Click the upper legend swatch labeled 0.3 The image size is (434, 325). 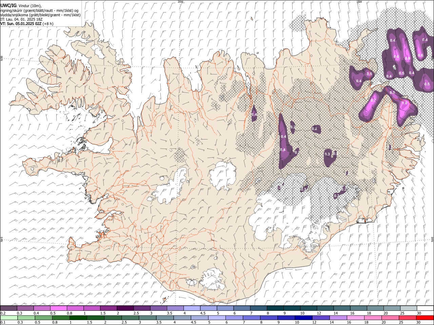pyautogui.click(x=25, y=308)
